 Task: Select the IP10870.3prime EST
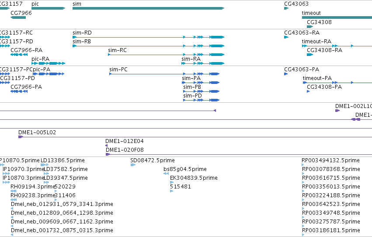click(6, 182)
